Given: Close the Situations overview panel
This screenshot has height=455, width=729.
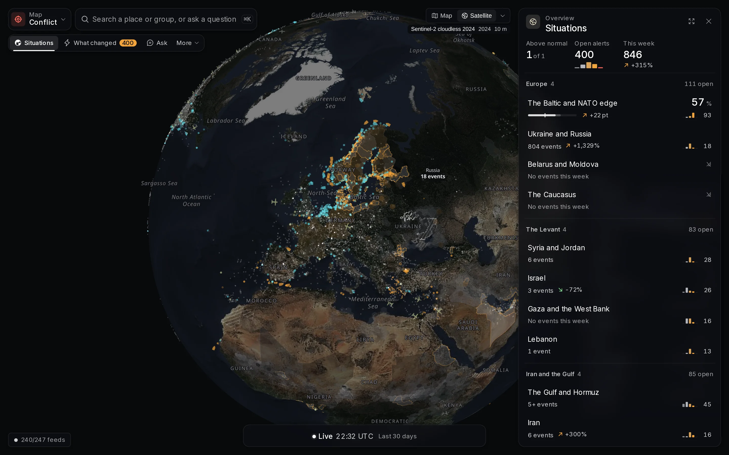Looking at the screenshot, I should [708, 21].
